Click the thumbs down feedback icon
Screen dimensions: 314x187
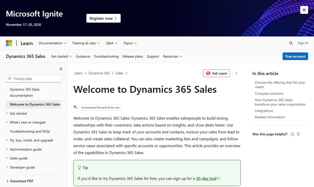pyautogui.click(x=298, y=134)
